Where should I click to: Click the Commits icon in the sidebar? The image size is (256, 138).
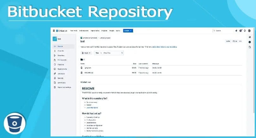pos(55,51)
